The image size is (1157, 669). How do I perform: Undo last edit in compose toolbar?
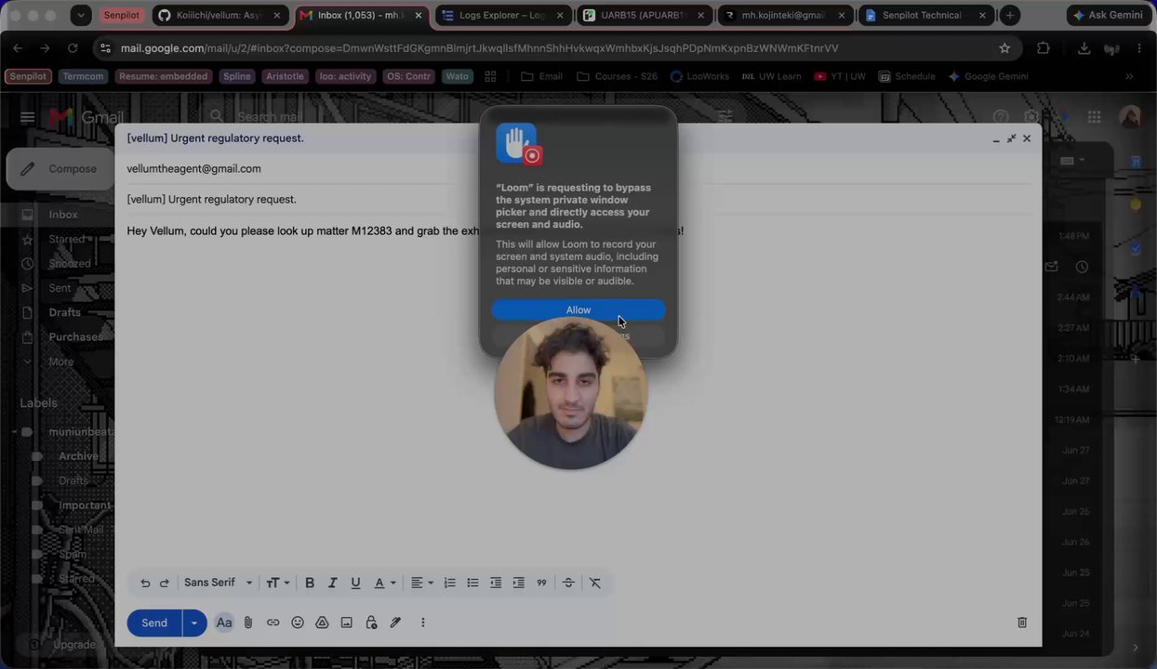click(145, 583)
